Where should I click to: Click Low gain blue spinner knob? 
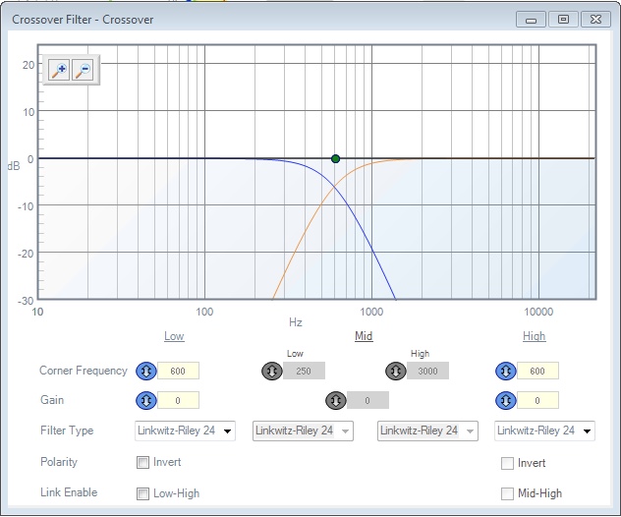point(146,400)
